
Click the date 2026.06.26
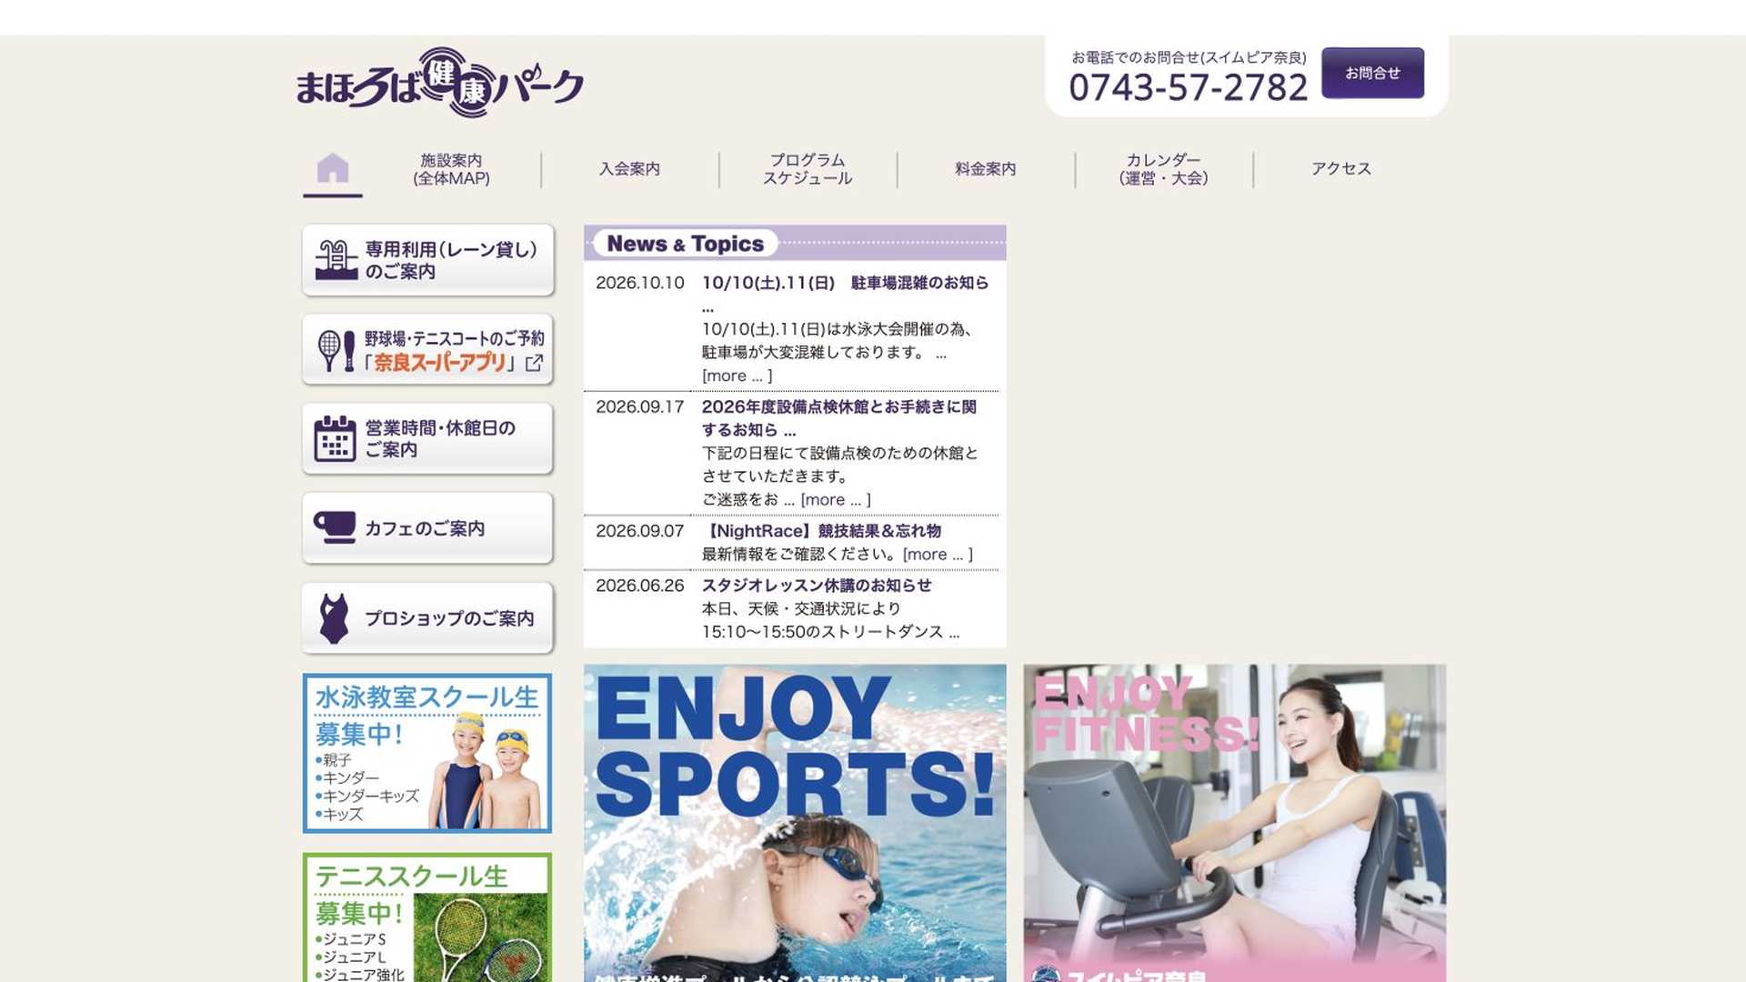click(639, 586)
